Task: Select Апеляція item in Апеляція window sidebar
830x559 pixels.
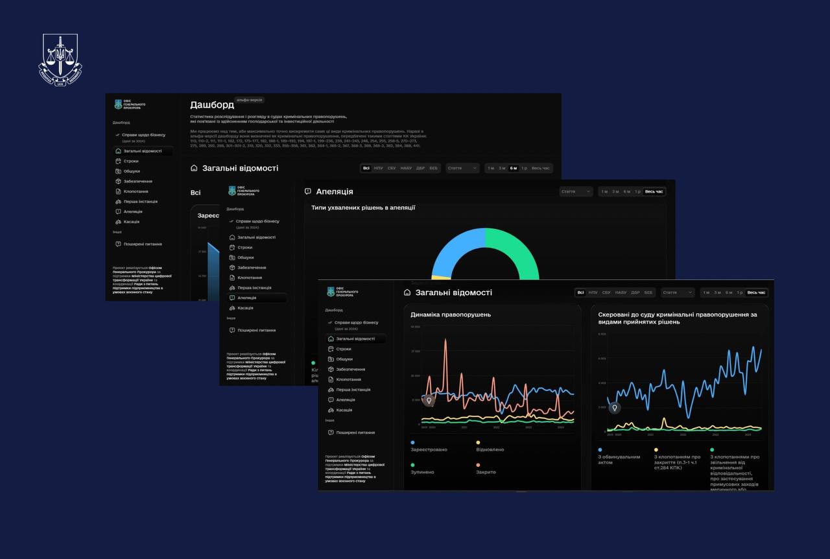Action: 257,298
